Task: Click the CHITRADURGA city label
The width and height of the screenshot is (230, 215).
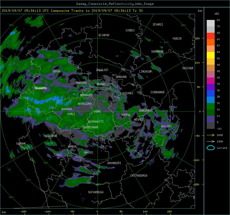Action: click(139, 176)
